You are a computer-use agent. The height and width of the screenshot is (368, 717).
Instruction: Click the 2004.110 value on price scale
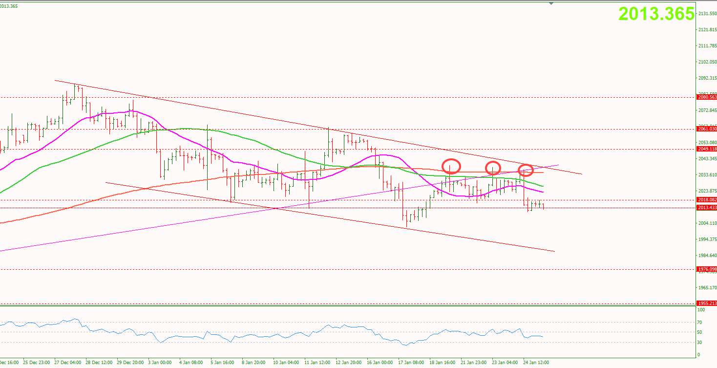707,223
